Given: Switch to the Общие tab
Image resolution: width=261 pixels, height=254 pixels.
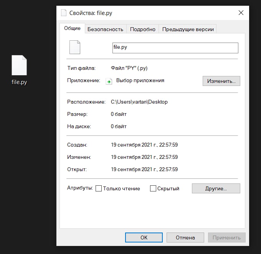Looking at the screenshot, I should 72,28.
